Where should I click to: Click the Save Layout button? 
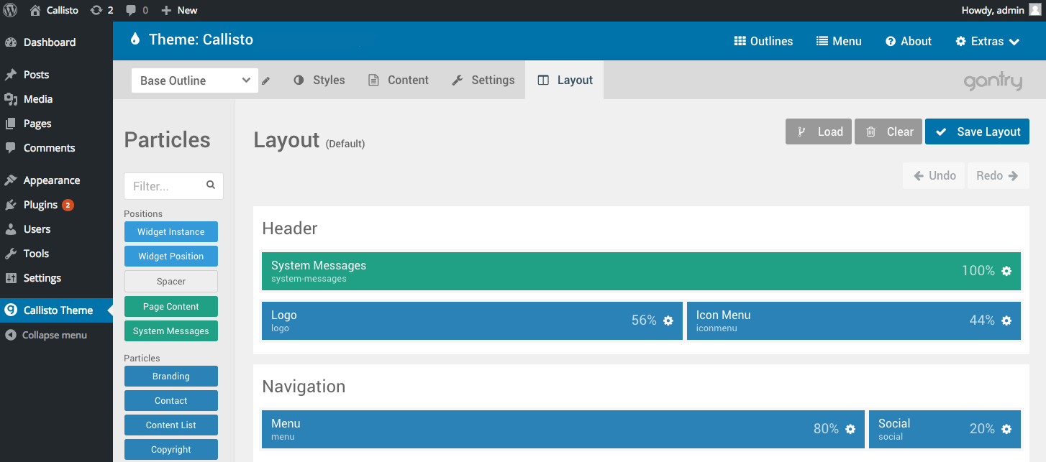(977, 131)
